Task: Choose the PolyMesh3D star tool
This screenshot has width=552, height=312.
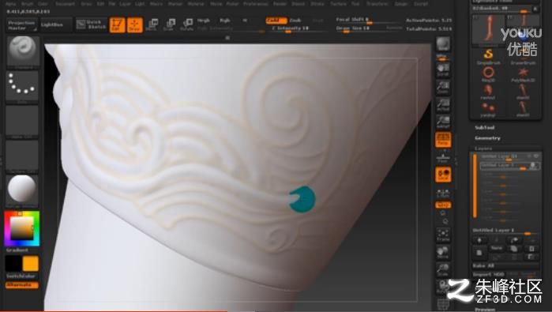Action: coord(523,74)
